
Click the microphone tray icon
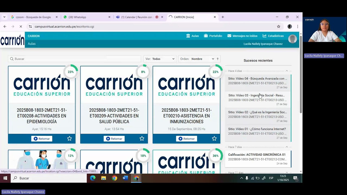pos(247,178)
